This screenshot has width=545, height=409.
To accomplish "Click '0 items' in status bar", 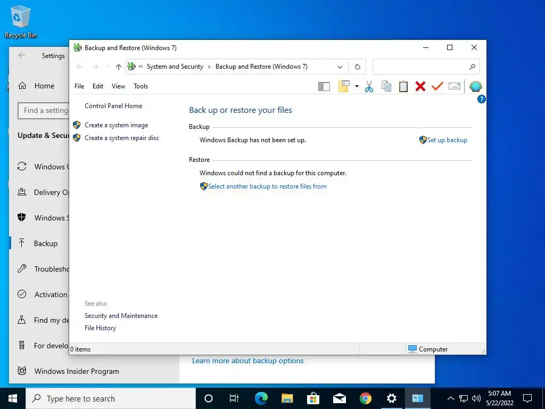I will point(81,349).
